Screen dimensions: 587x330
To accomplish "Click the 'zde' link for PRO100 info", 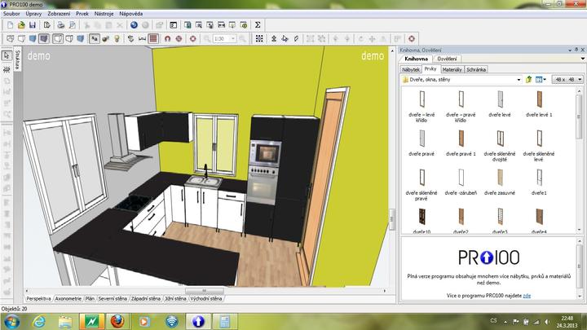I will point(527,297).
